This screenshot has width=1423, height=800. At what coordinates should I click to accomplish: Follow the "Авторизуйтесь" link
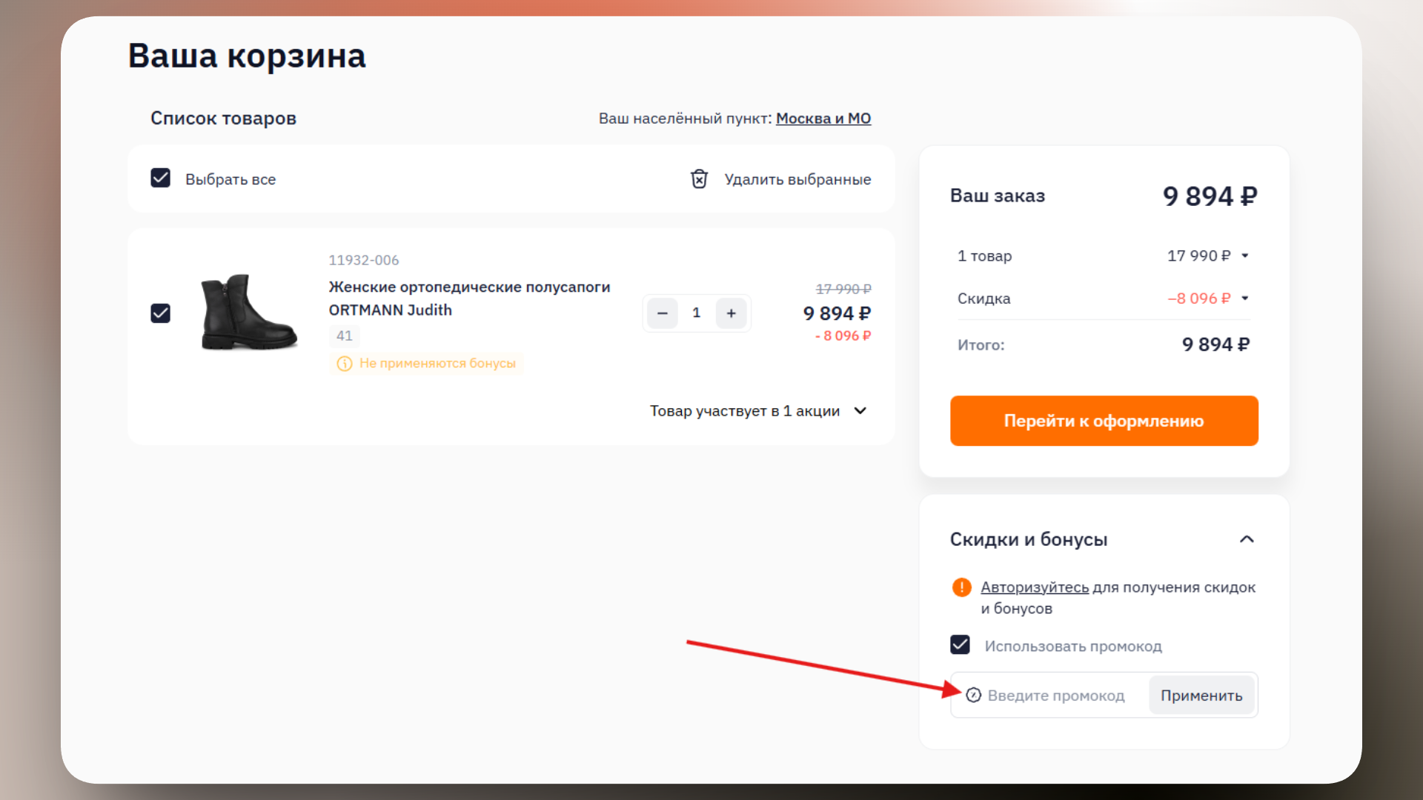[1034, 587]
